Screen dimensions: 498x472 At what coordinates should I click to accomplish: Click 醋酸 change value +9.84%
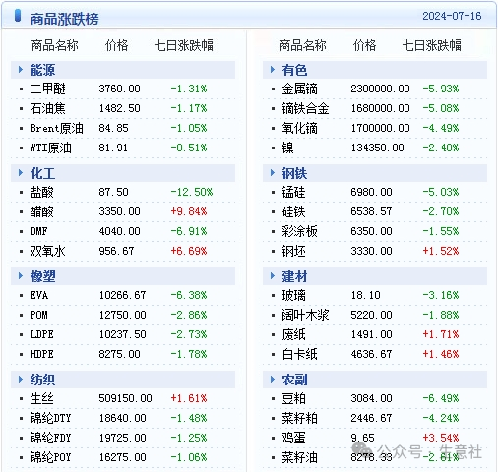(189, 211)
